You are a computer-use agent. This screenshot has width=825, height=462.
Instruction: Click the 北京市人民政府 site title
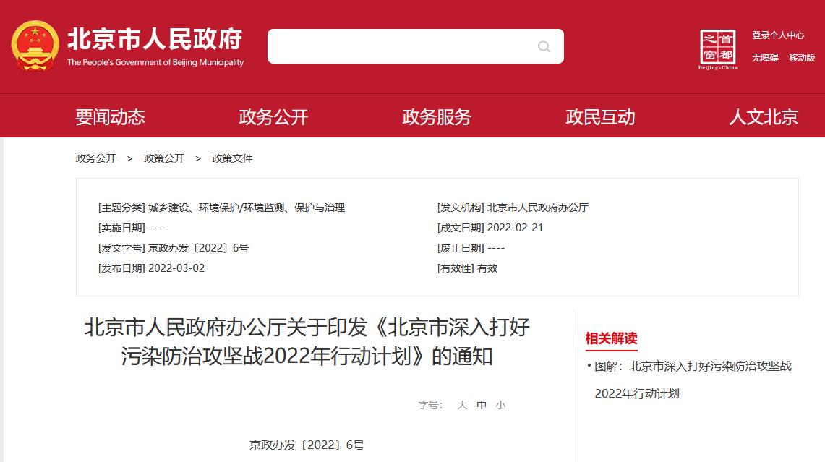(x=155, y=39)
